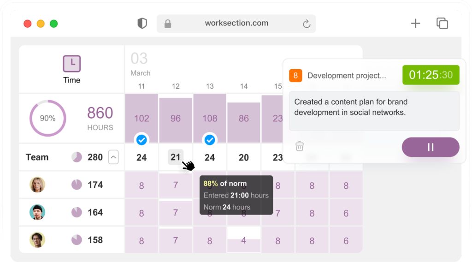Delete the timer entry with trash icon

pos(300,147)
